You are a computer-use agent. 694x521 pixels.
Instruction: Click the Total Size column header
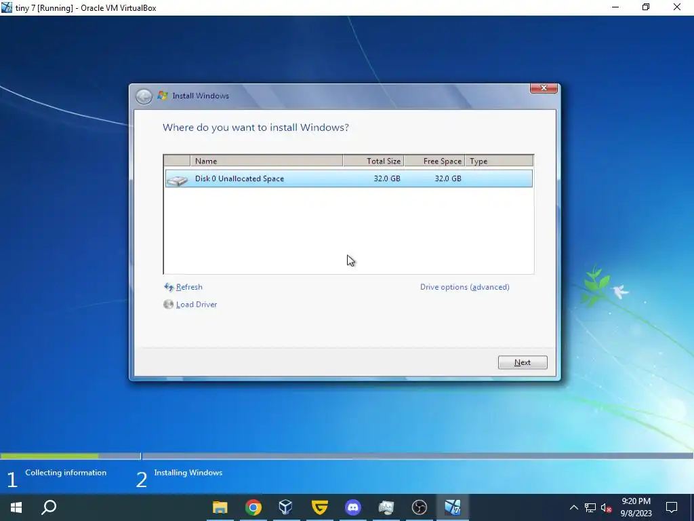click(373, 161)
